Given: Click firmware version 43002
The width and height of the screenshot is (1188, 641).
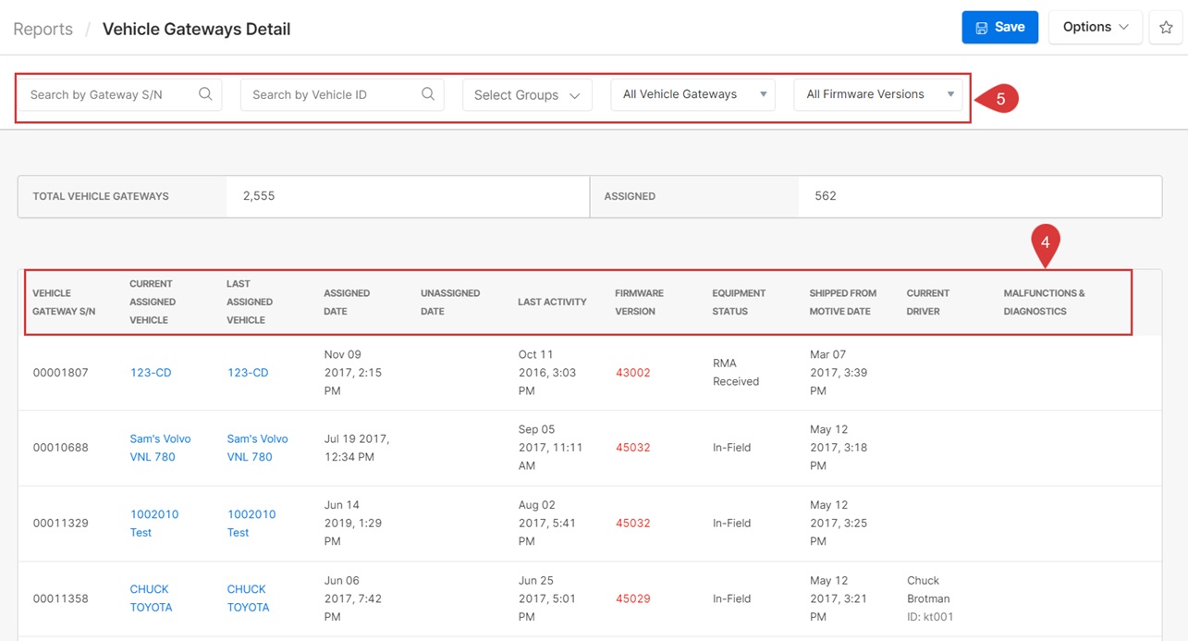Looking at the screenshot, I should [632, 373].
